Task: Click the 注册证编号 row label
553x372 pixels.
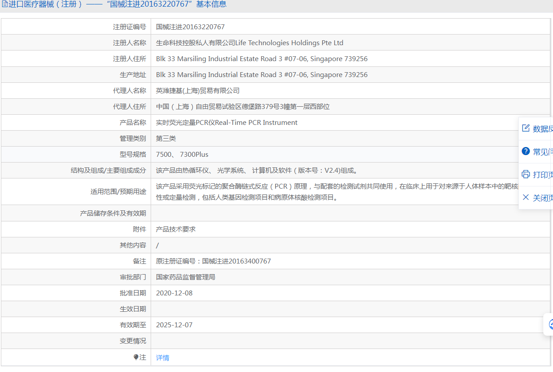Action: (x=129, y=27)
